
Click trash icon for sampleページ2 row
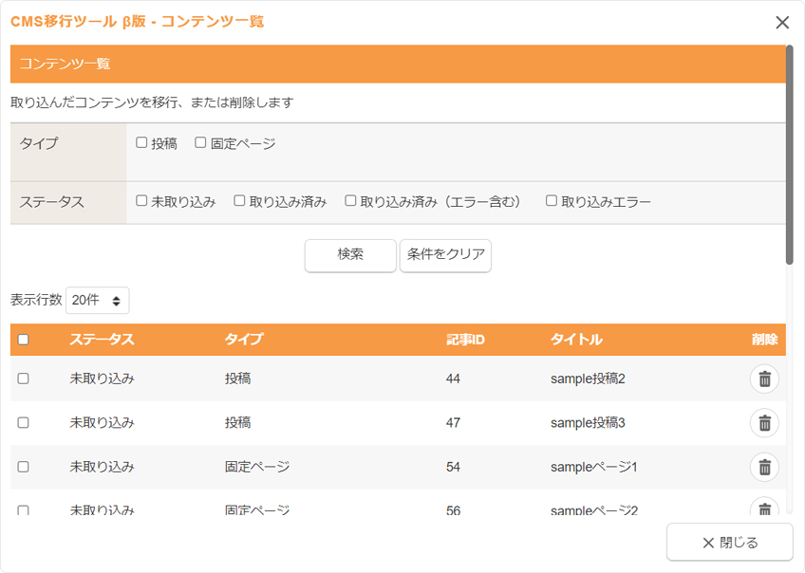point(764,508)
